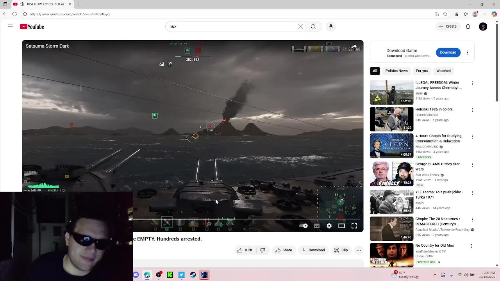Select the For you filter chip
The height and width of the screenshot is (281, 500).
pyautogui.click(x=422, y=71)
